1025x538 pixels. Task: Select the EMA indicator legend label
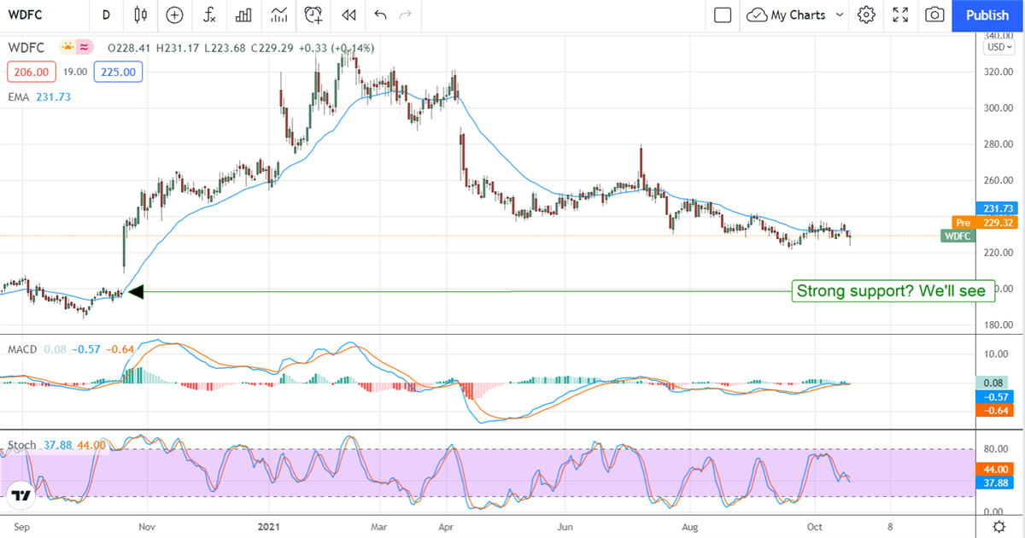pos(19,97)
